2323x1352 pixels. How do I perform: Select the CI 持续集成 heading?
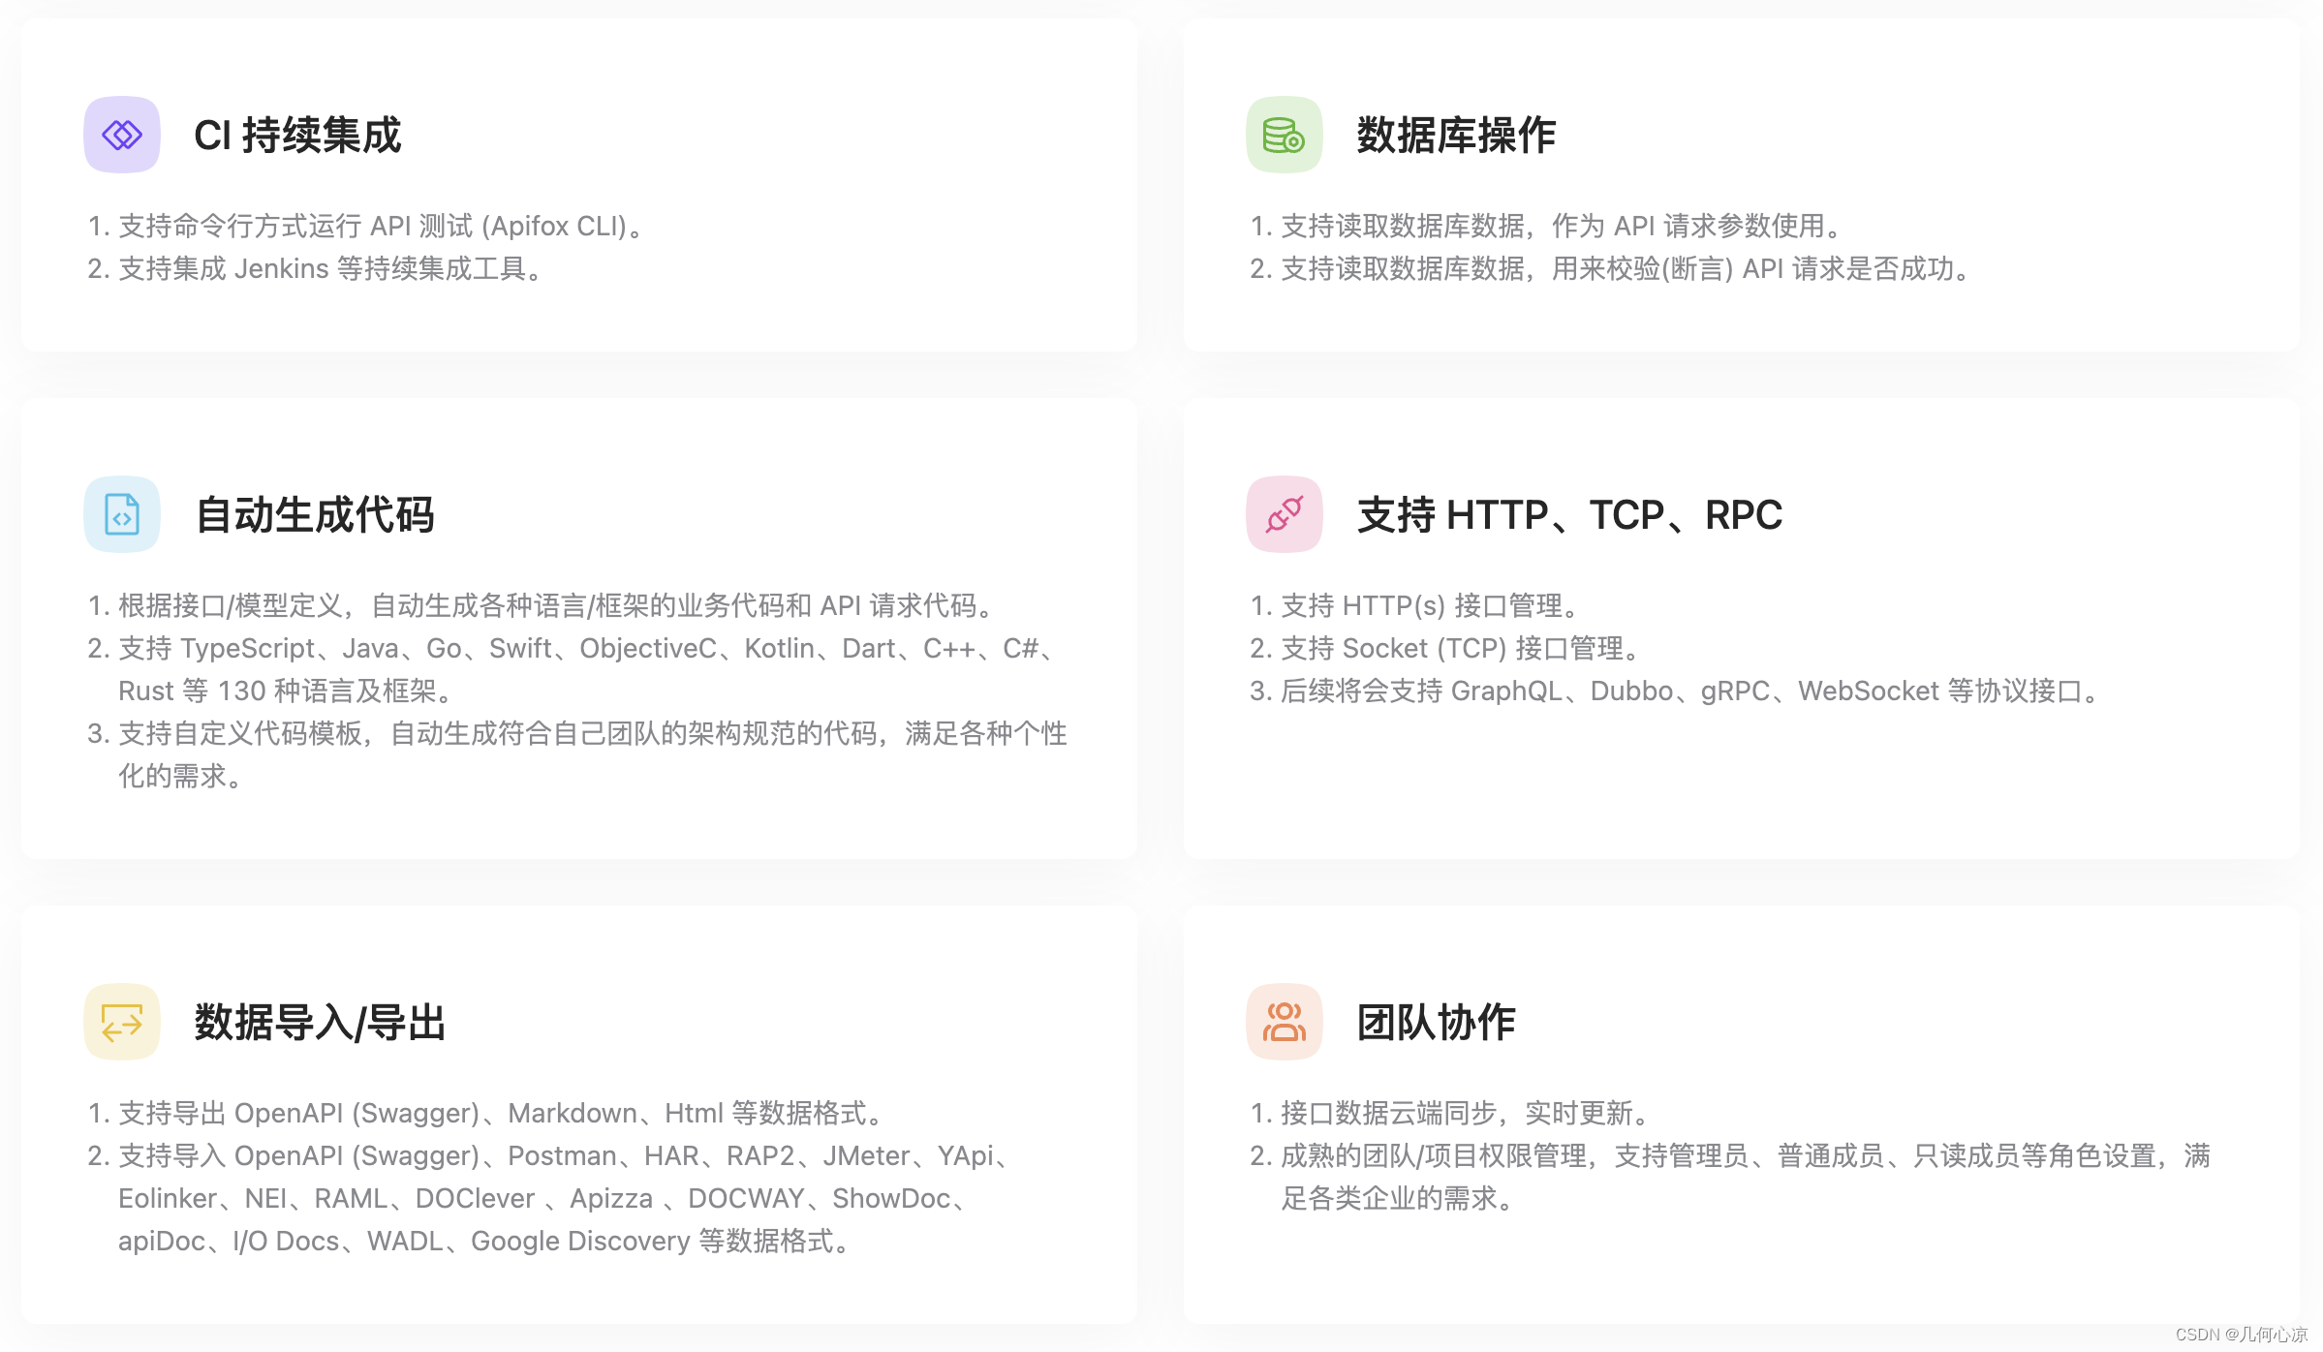click(x=297, y=135)
